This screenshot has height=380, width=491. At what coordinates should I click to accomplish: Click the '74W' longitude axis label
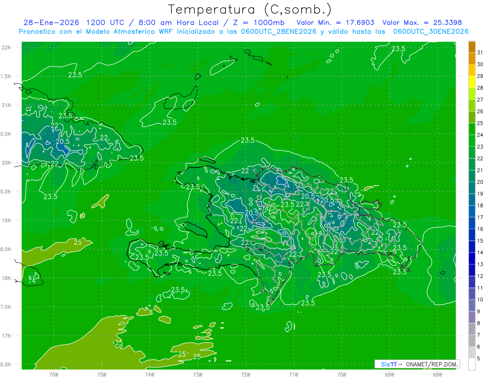(x=150, y=374)
